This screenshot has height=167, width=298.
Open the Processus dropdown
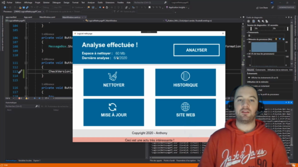(29, 12)
